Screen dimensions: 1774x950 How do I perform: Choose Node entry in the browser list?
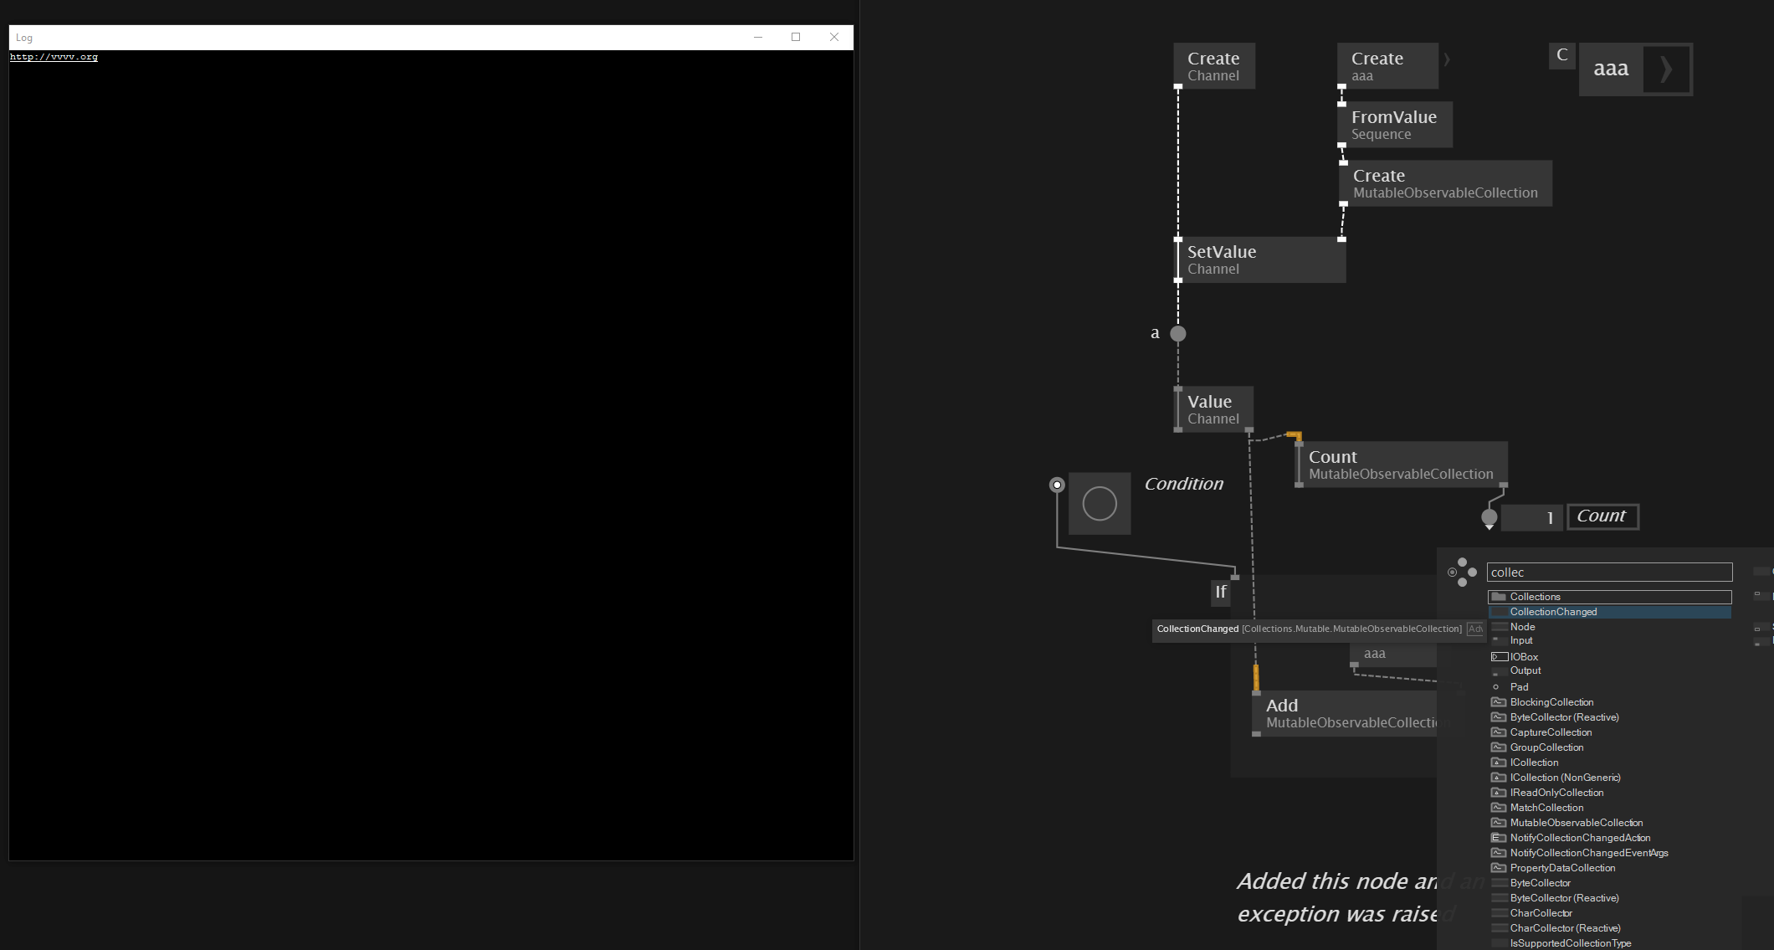tap(1522, 627)
